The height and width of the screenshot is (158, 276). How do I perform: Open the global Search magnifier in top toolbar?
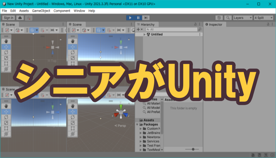[x=228, y=18]
